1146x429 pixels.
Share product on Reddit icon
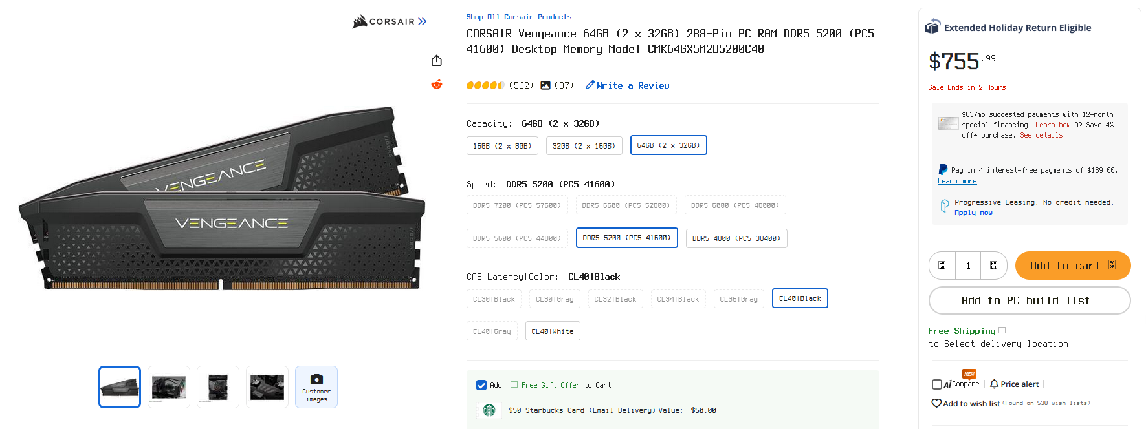point(437,85)
